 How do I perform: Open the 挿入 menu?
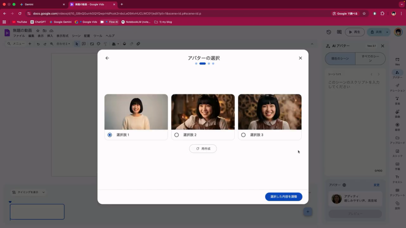(x=50, y=36)
